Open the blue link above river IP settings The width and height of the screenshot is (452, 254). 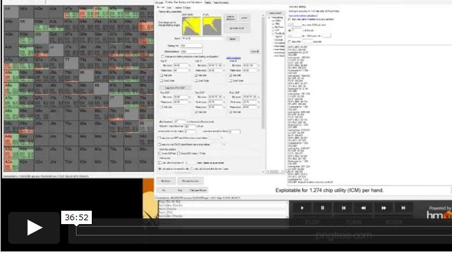coord(233,58)
